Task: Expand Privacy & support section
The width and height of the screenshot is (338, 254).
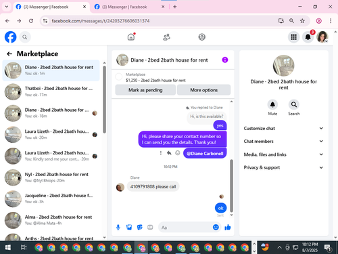Action: pos(283,167)
